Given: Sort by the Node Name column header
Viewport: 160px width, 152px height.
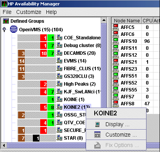Looking at the screenshot, I should pyautogui.click(x=127, y=20).
